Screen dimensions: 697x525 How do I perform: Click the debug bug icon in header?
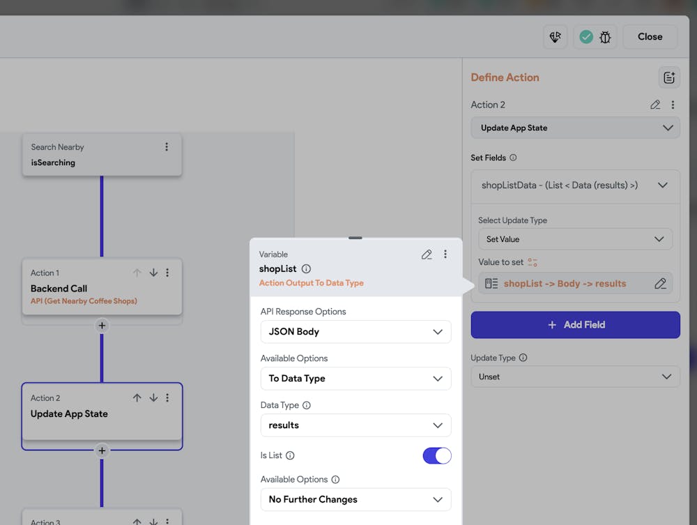pyautogui.click(x=605, y=37)
